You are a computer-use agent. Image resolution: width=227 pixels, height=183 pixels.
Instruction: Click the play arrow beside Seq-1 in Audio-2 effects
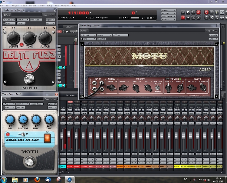pyautogui.click(x=53, y=15)
